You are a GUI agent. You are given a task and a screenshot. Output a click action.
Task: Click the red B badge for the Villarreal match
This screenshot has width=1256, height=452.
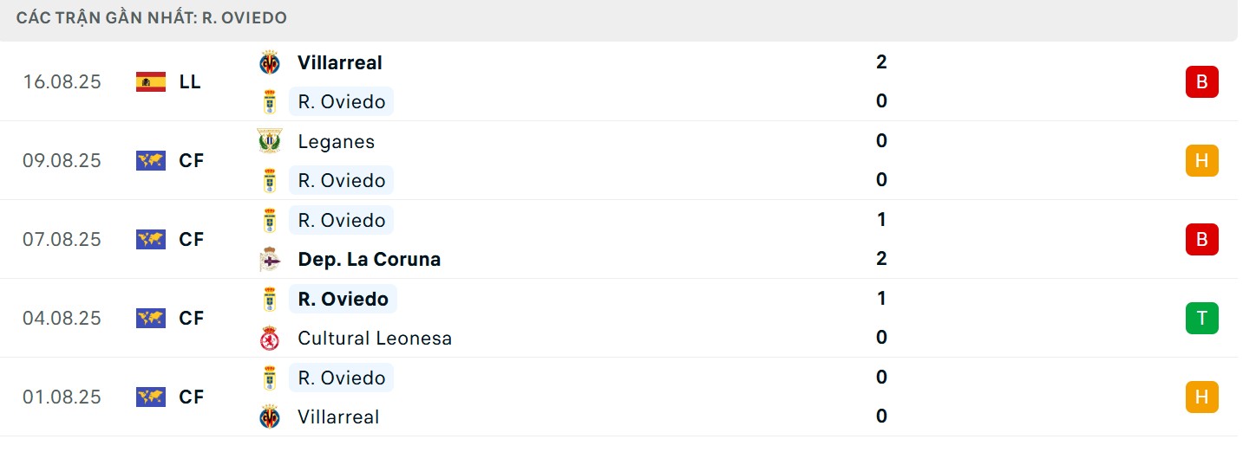[x=1201, y=82]
